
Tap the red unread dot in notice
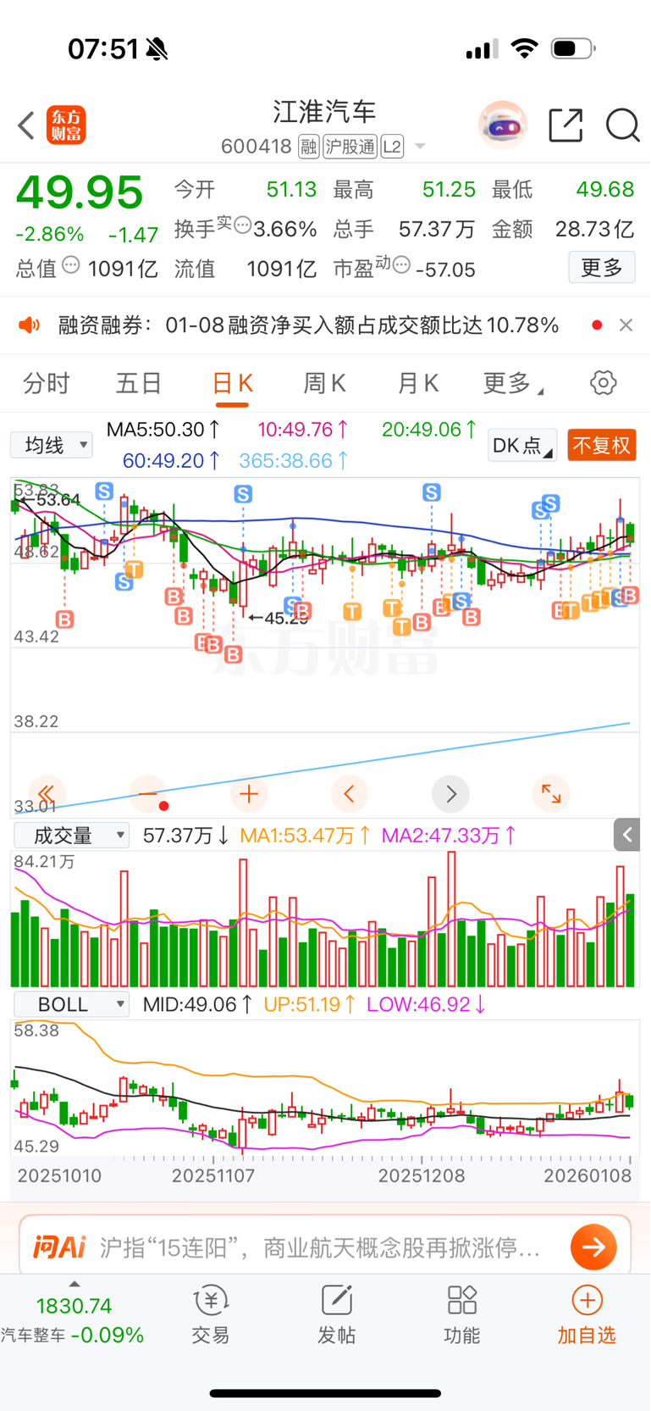pyautogui.click(x=597, y=325)
